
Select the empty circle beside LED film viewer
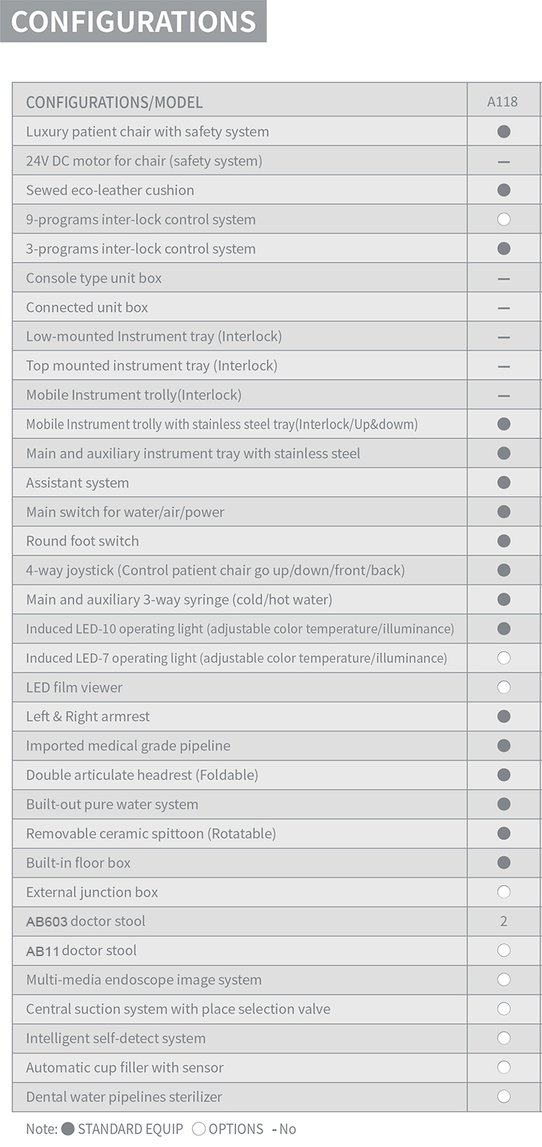coord(504,687)
